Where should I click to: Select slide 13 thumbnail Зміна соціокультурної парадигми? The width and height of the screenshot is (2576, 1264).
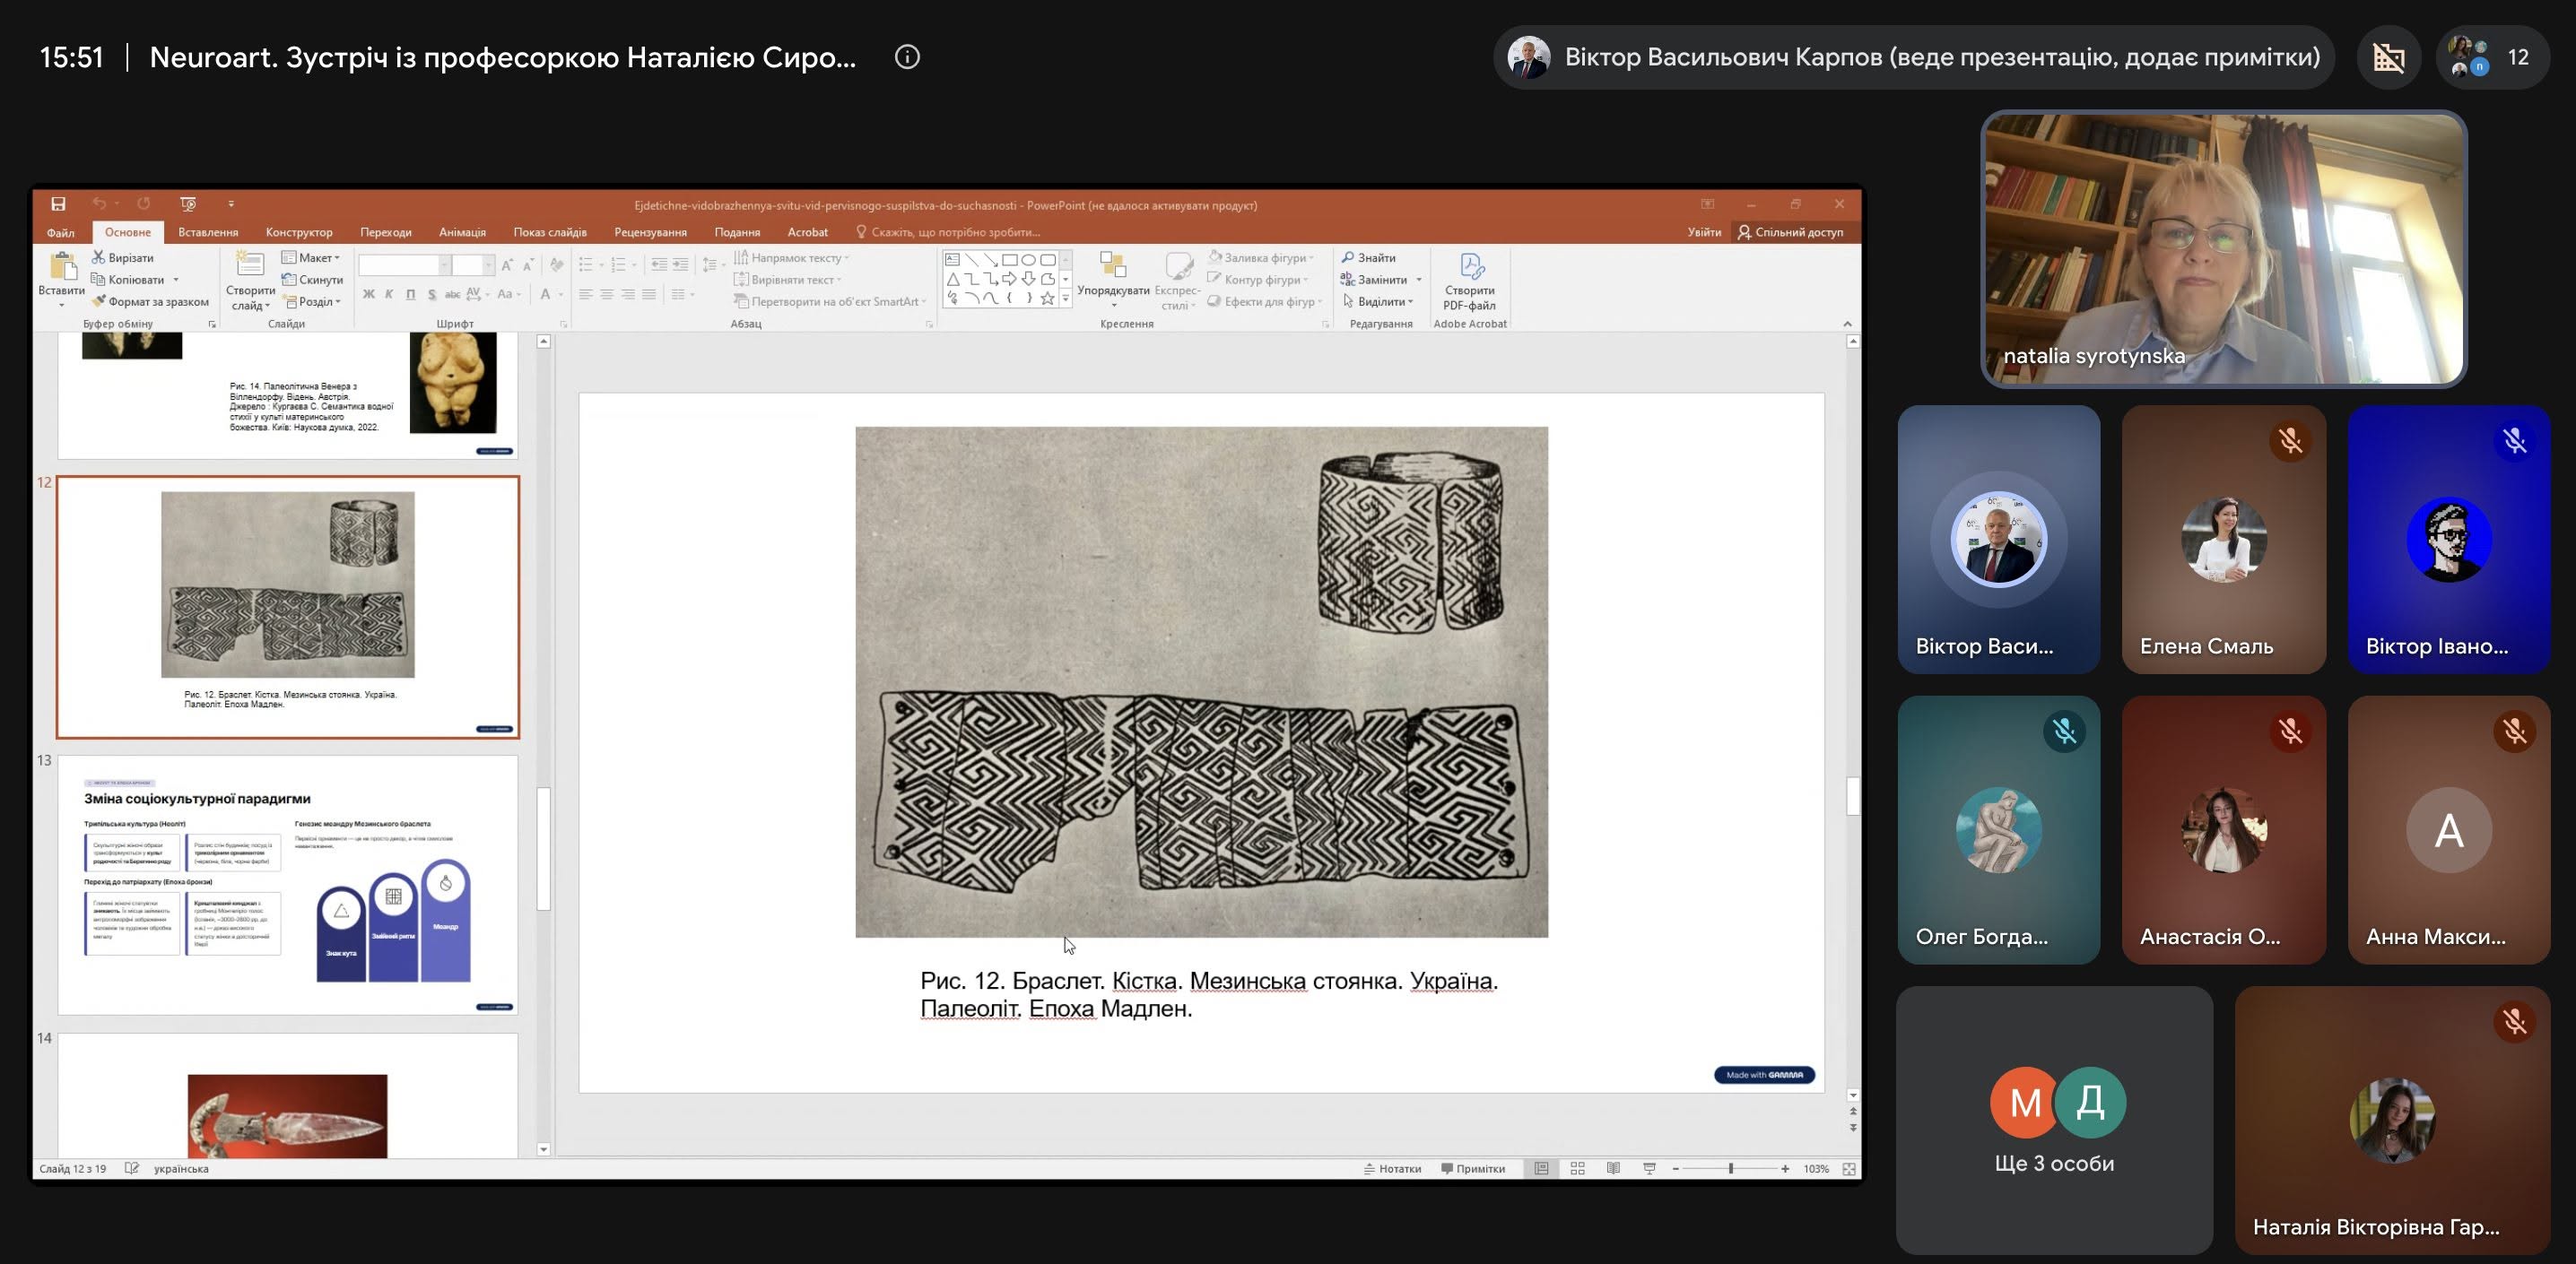(x=288, y=884)
